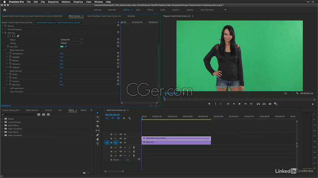Toggle V2 track output eye
The height and width of the screenshot is (178, 318).
point(125,139)
